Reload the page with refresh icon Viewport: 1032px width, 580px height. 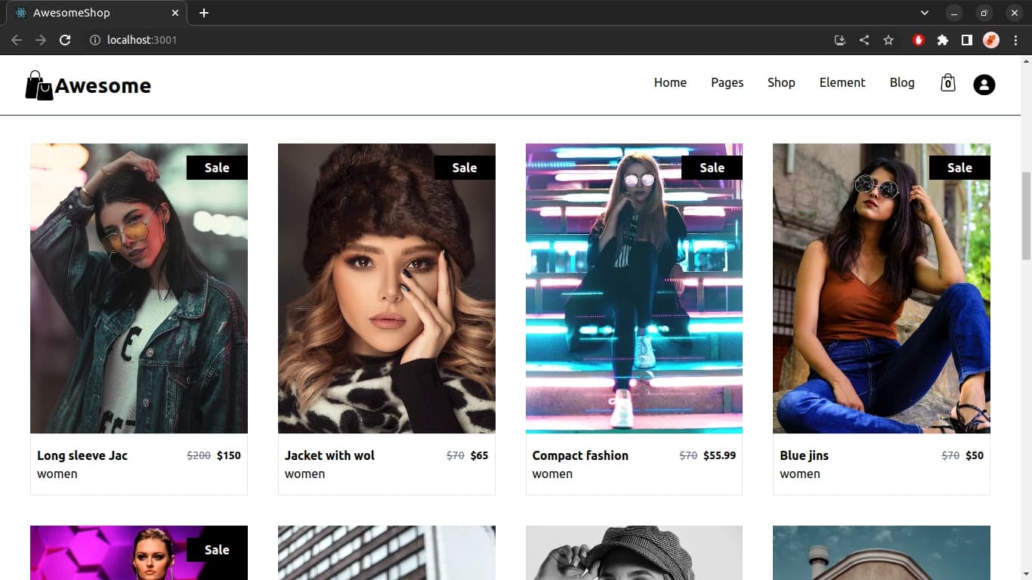65,40
